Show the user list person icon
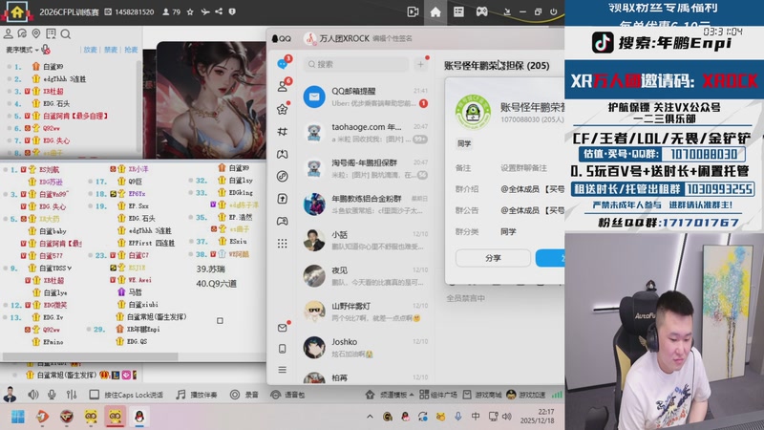This screenshot has height=430, width=764. tap(9, 33)
